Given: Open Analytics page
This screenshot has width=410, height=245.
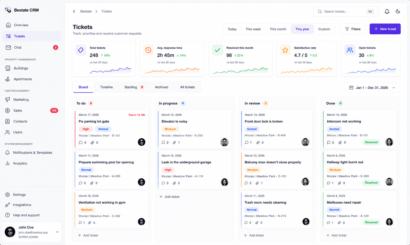Looking at the screenshot, I should coord(32,163).
